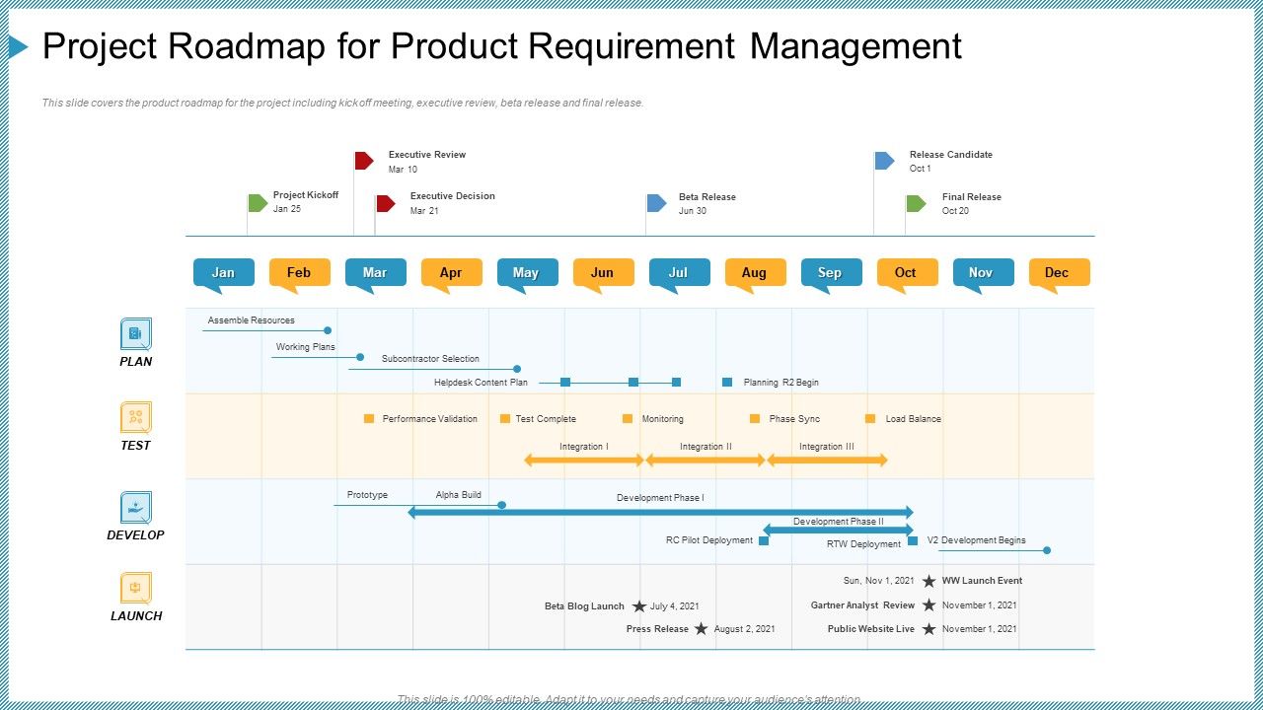The height and width of the screenshot is (710, 1263).
Task: Click the Development Phase II blue bar
Action: [x=838, y=530]
